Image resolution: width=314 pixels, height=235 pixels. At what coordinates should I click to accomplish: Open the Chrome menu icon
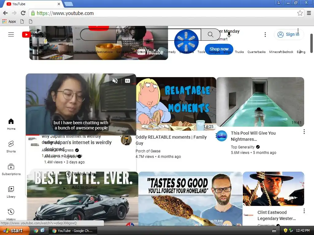(309, 13)
